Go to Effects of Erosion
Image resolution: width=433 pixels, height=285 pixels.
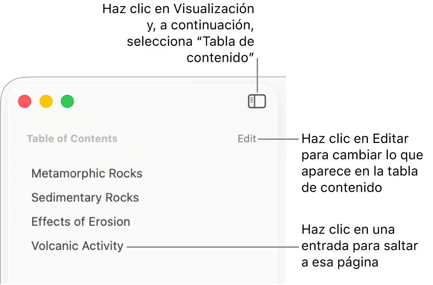[x=81, y=222]
